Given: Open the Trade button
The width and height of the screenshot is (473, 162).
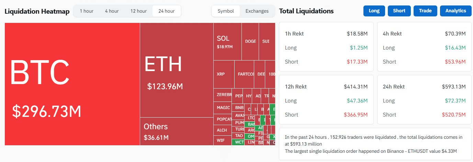Looking at the screenshot, I should pyautogui.click(x=425, y=11).
